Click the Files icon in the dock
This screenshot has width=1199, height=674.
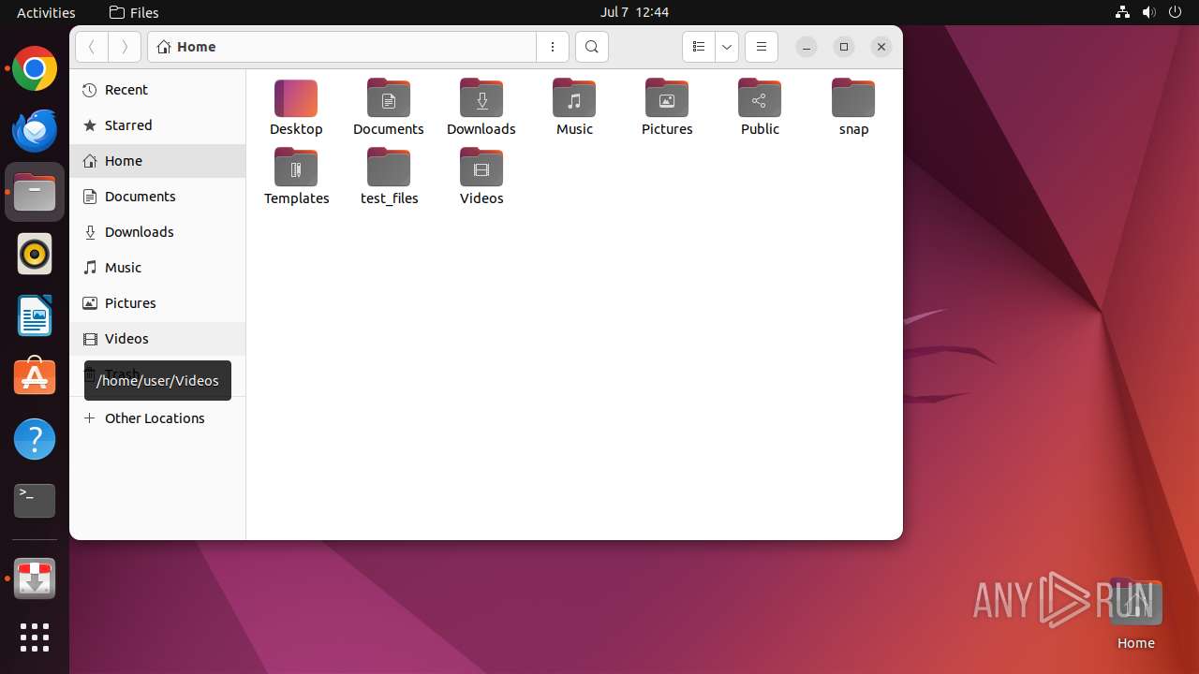[x=35, y=192]
